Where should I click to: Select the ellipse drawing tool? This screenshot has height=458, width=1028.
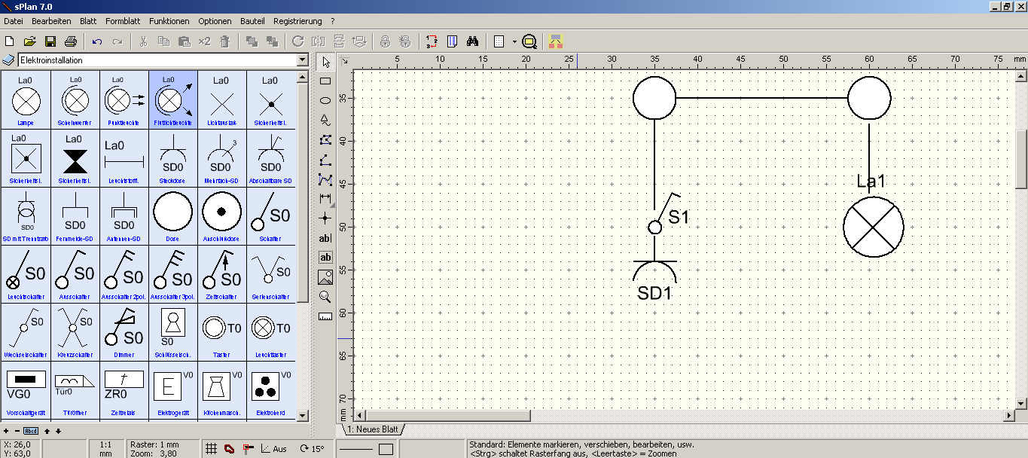coord(325,100)
